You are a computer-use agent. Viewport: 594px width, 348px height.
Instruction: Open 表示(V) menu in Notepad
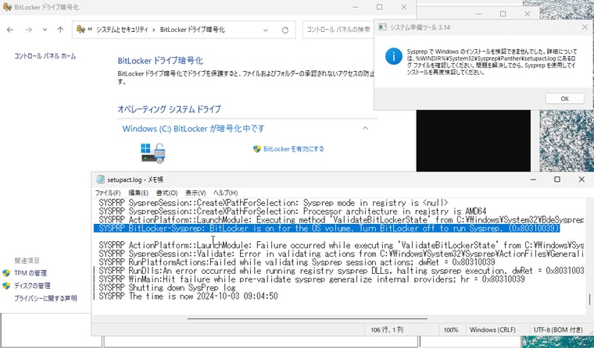tap(195, 193)
